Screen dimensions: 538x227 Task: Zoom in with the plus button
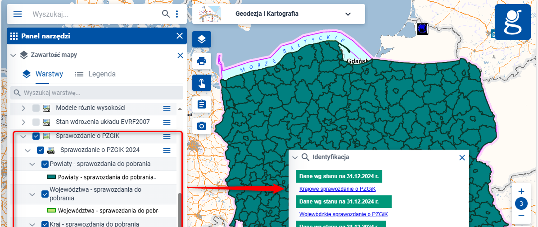521,191
